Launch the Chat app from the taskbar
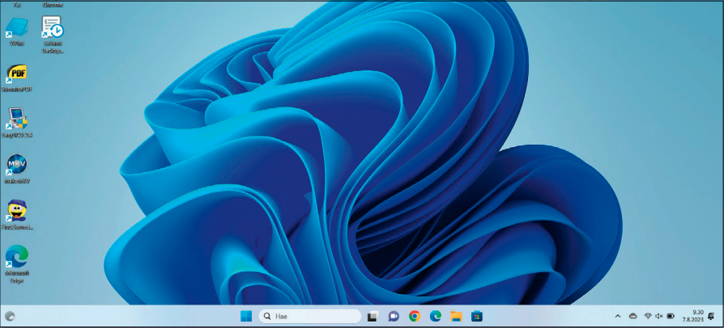The height and width of the screenshot is (328, 724). tap(394, 316)
